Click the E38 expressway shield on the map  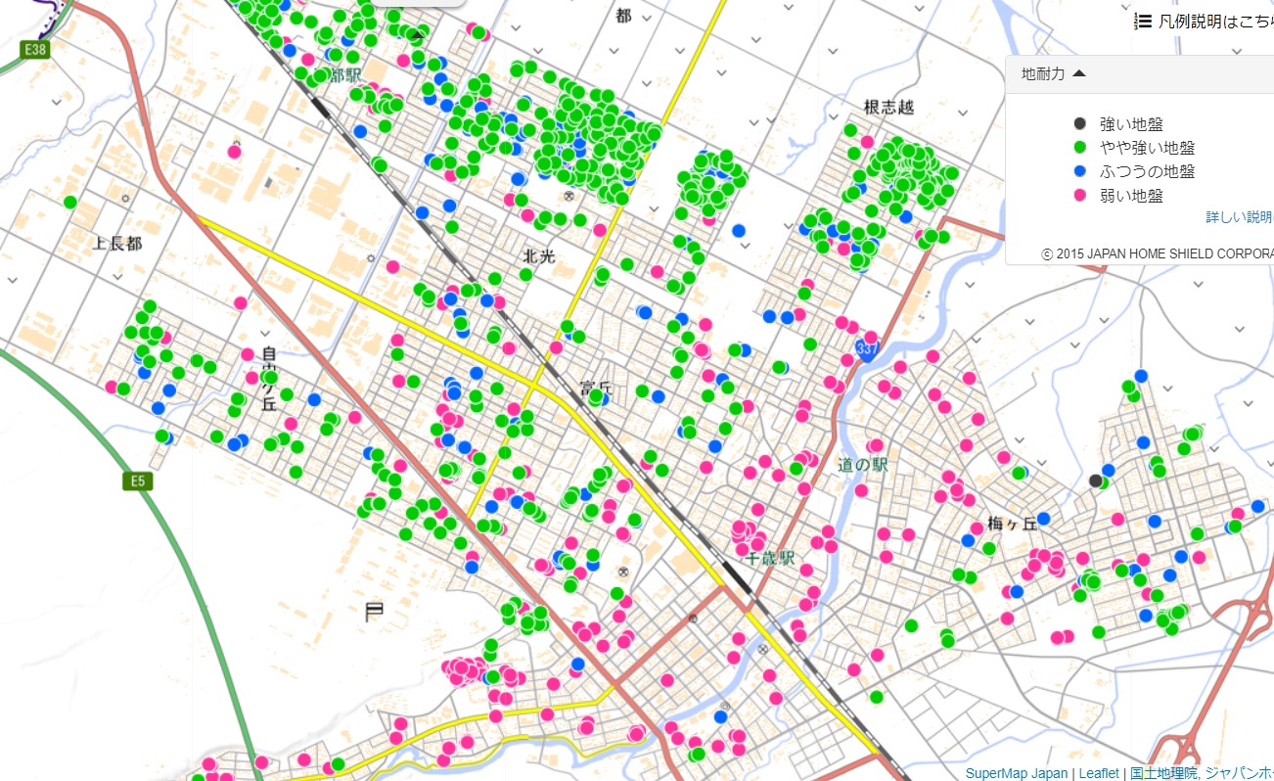click(x=36, y=49)
